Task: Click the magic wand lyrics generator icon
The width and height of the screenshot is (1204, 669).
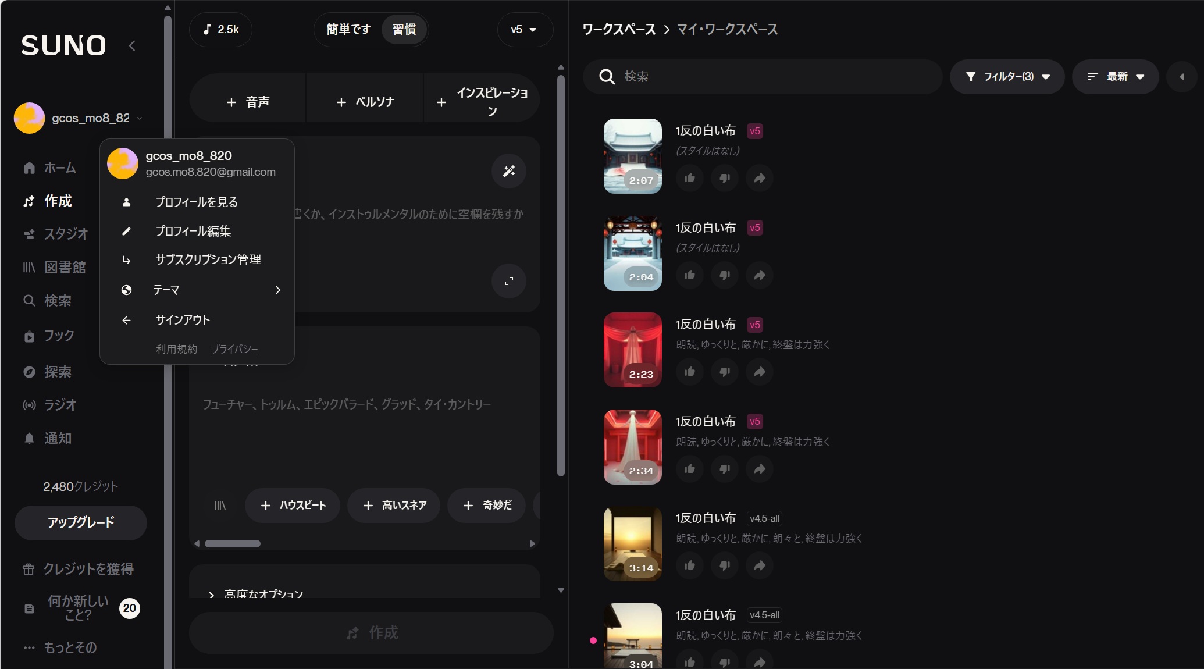Action: [x=509, y=171]
